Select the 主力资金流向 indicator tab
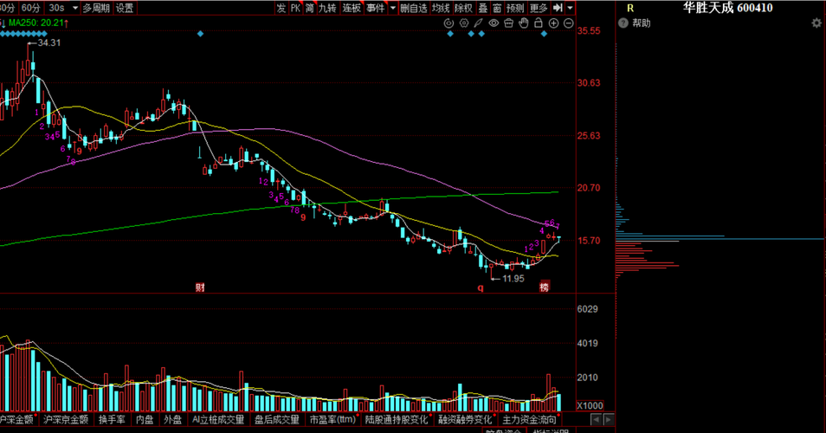 pyautogui.click(x=529, y=419)
